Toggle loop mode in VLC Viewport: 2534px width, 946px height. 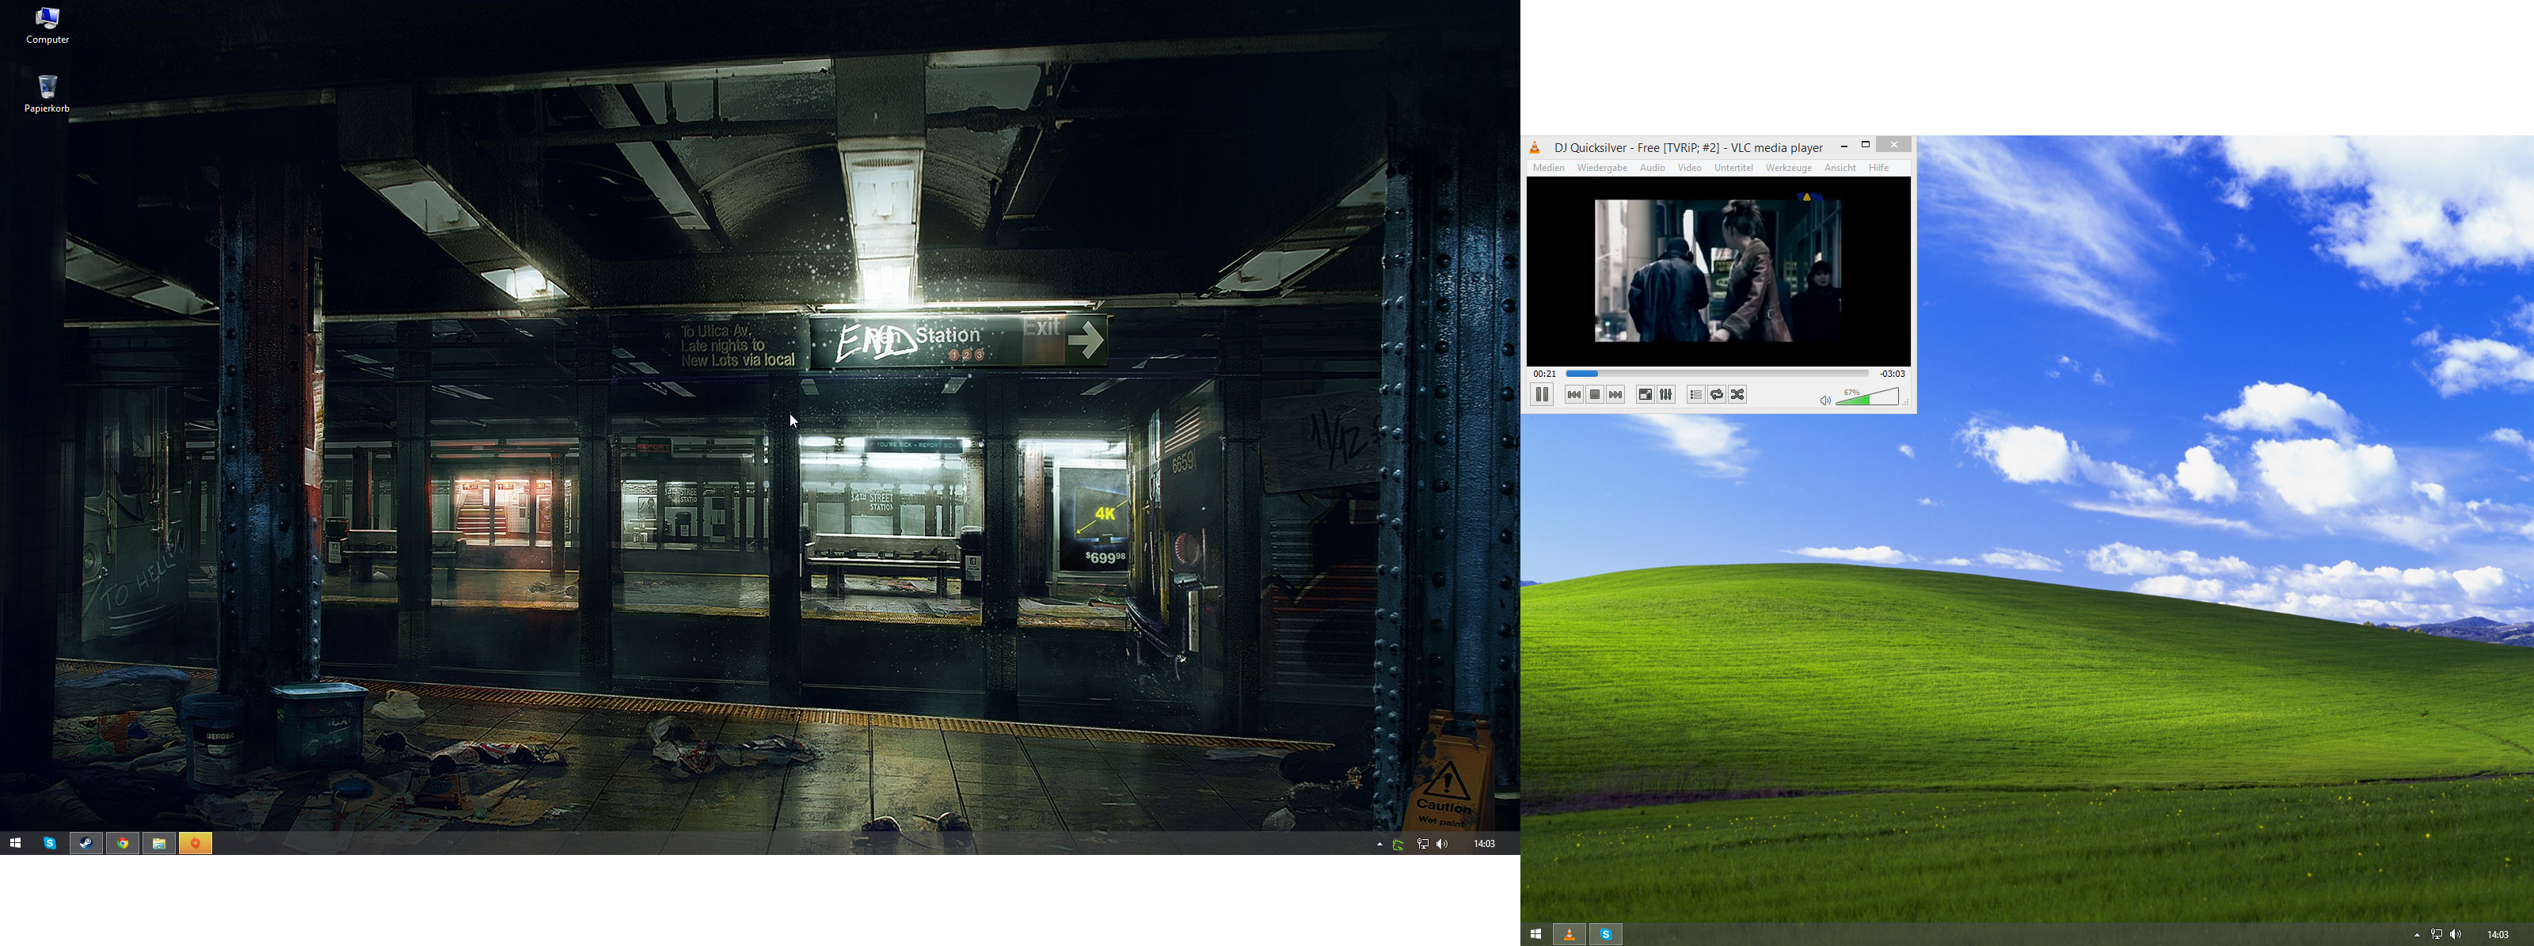tap(1717, 394)
